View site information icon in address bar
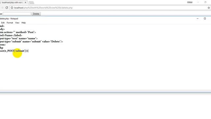211x119 pixels. pos(12,8)
